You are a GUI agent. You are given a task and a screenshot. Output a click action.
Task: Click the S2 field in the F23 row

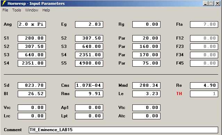pos(32,47)
